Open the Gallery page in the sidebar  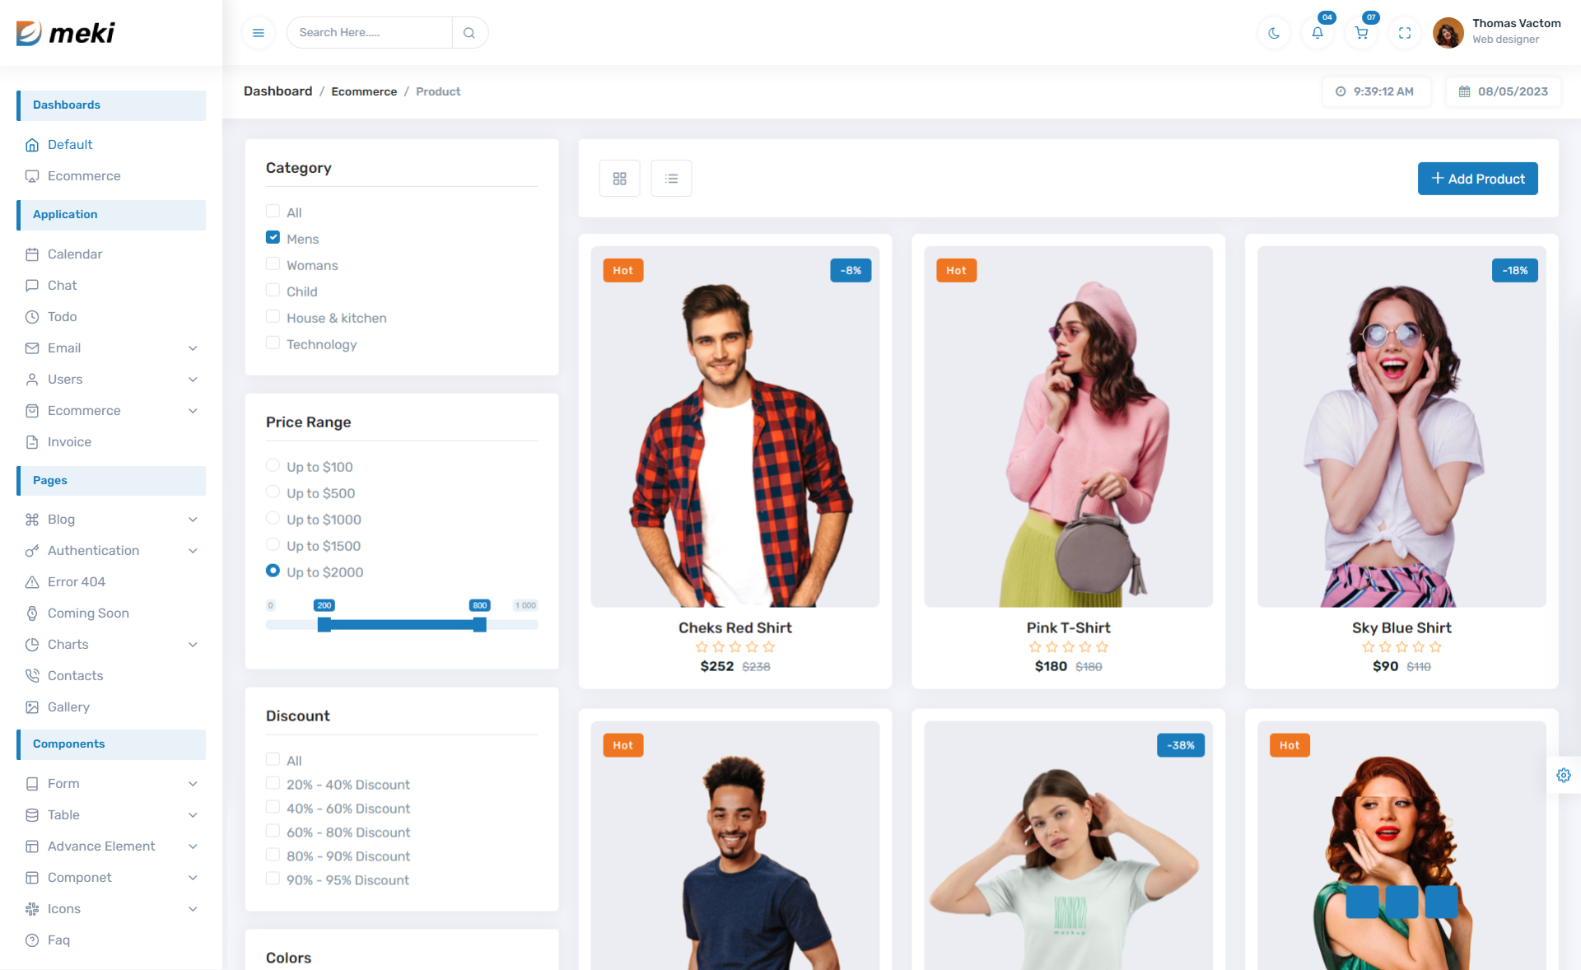tap(68, 707)
